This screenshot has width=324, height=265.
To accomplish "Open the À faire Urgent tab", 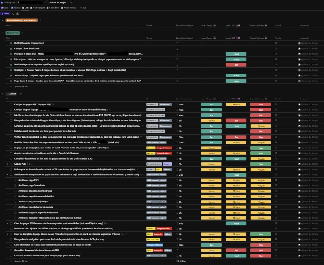I will [39, 8].
